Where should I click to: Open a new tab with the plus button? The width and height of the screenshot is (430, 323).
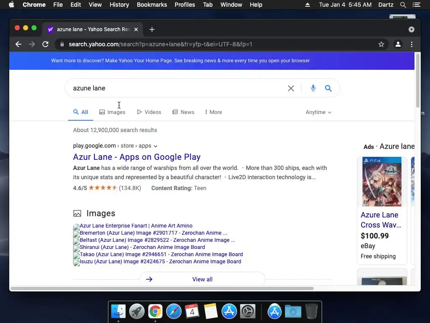point(152,29)
